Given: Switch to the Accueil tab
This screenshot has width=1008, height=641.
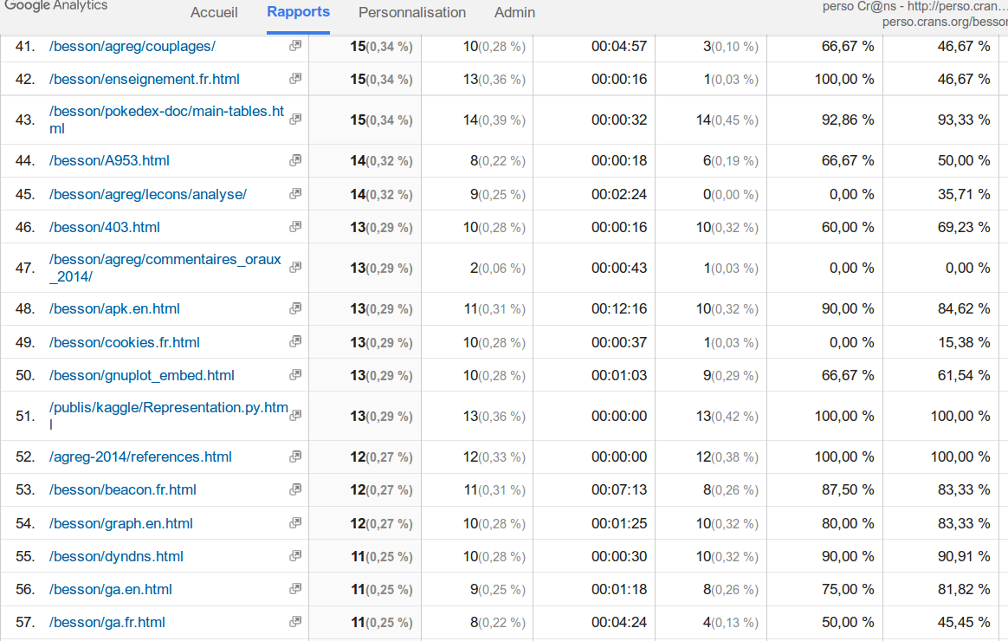Looking at the screenshot, I should pos(214,13).
